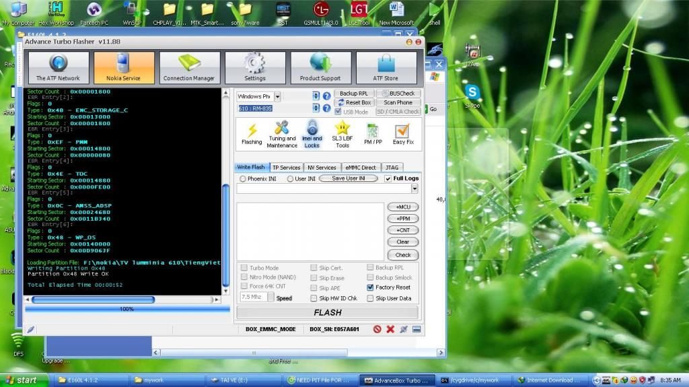Click the log horizontal scrollbar thumb
Viewport: 689px width, 387px height.
click(93, 300)
